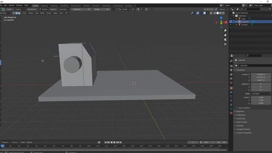The image size is (272, 153).
Task: Open the Global transform orientation dropdown
Action: click(x=125, y=9)
